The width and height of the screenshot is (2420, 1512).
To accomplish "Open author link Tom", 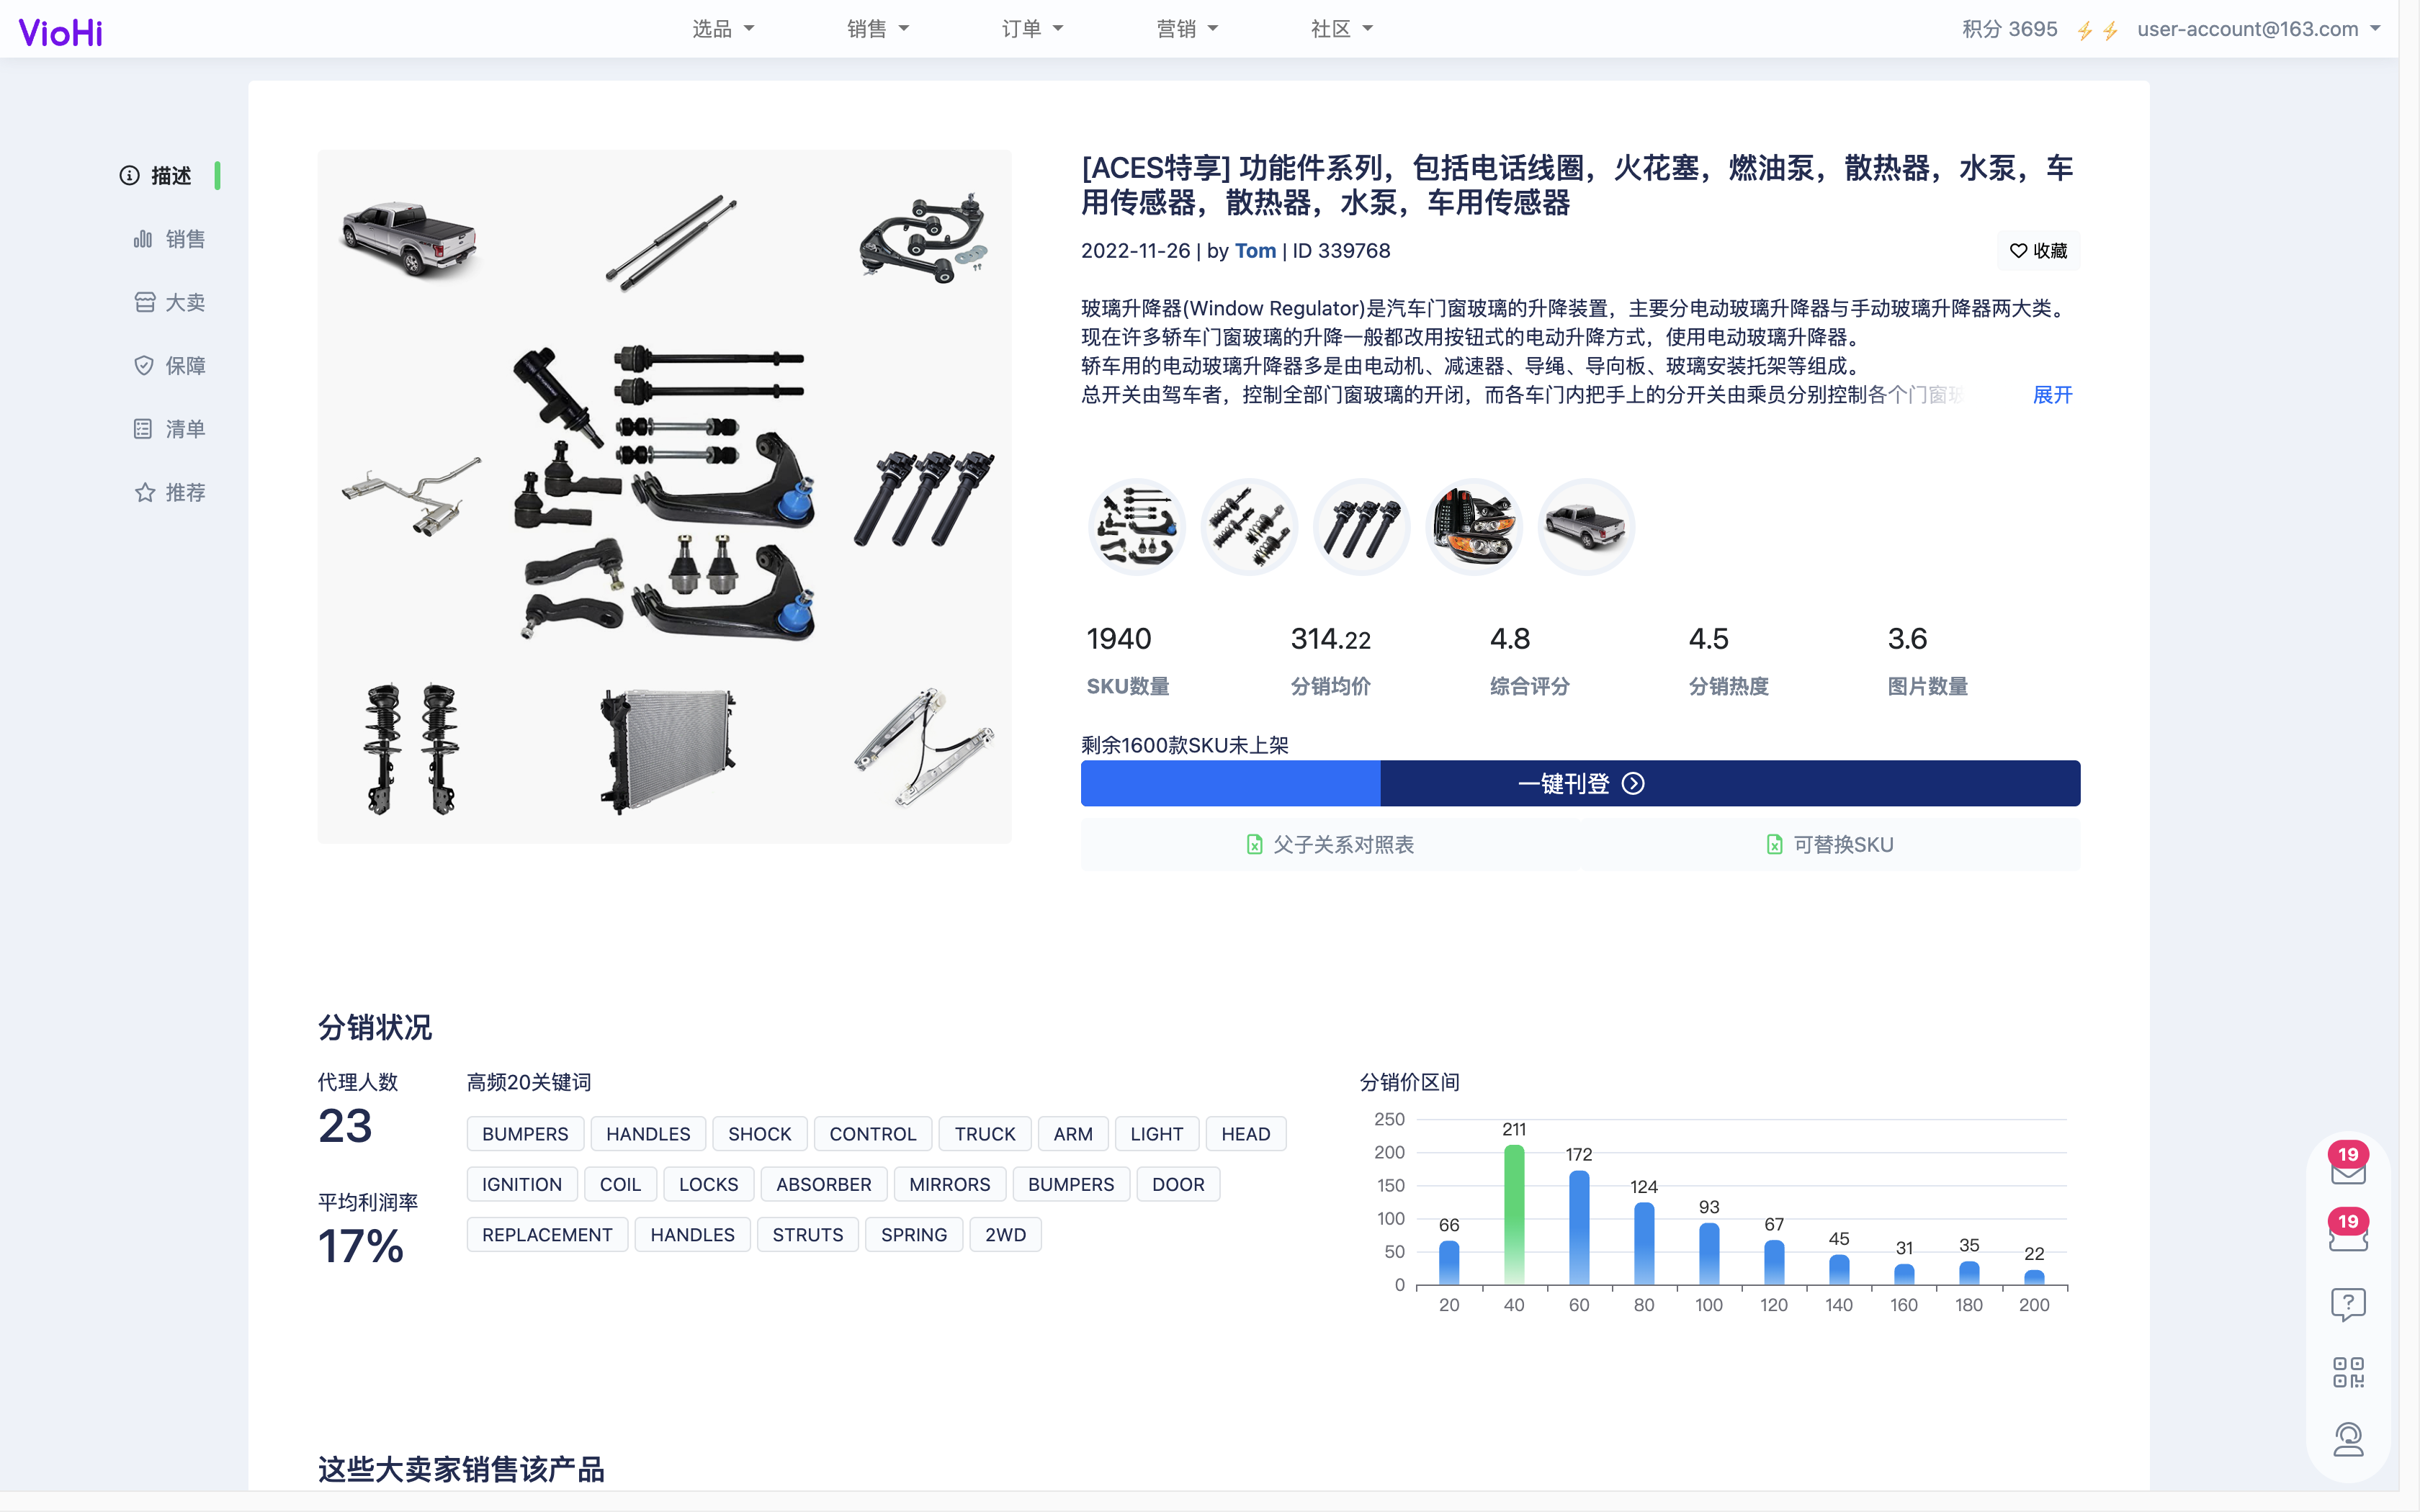I will (1255, 251).
